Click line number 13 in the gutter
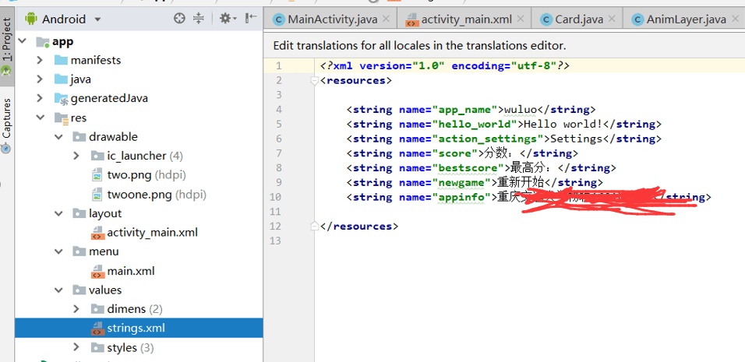 tap(277, 241)
